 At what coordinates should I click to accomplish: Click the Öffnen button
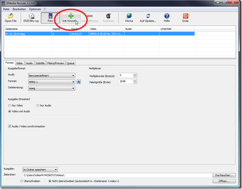(224, 181)
